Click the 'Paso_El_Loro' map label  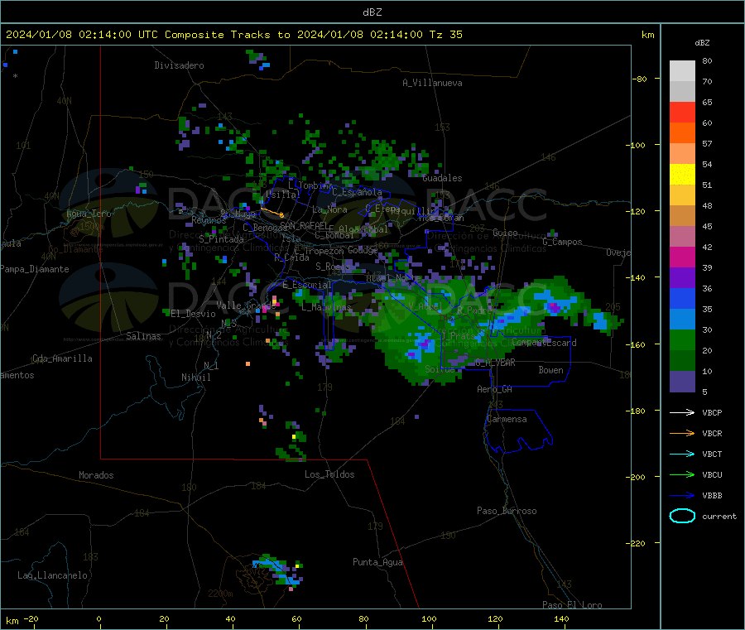click(572, 605)
